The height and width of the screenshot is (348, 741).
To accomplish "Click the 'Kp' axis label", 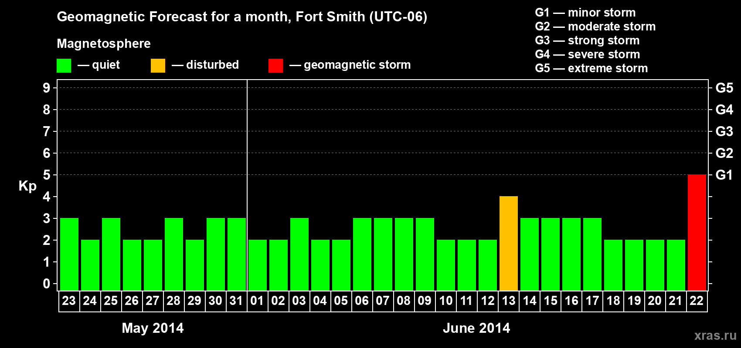I will pyautogui.click(x=27, y=186).
